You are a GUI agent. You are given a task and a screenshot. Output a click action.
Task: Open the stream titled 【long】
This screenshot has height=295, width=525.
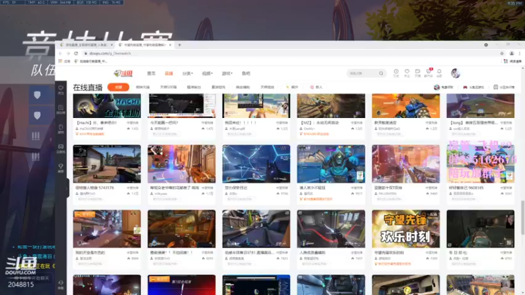click(473, 123)
